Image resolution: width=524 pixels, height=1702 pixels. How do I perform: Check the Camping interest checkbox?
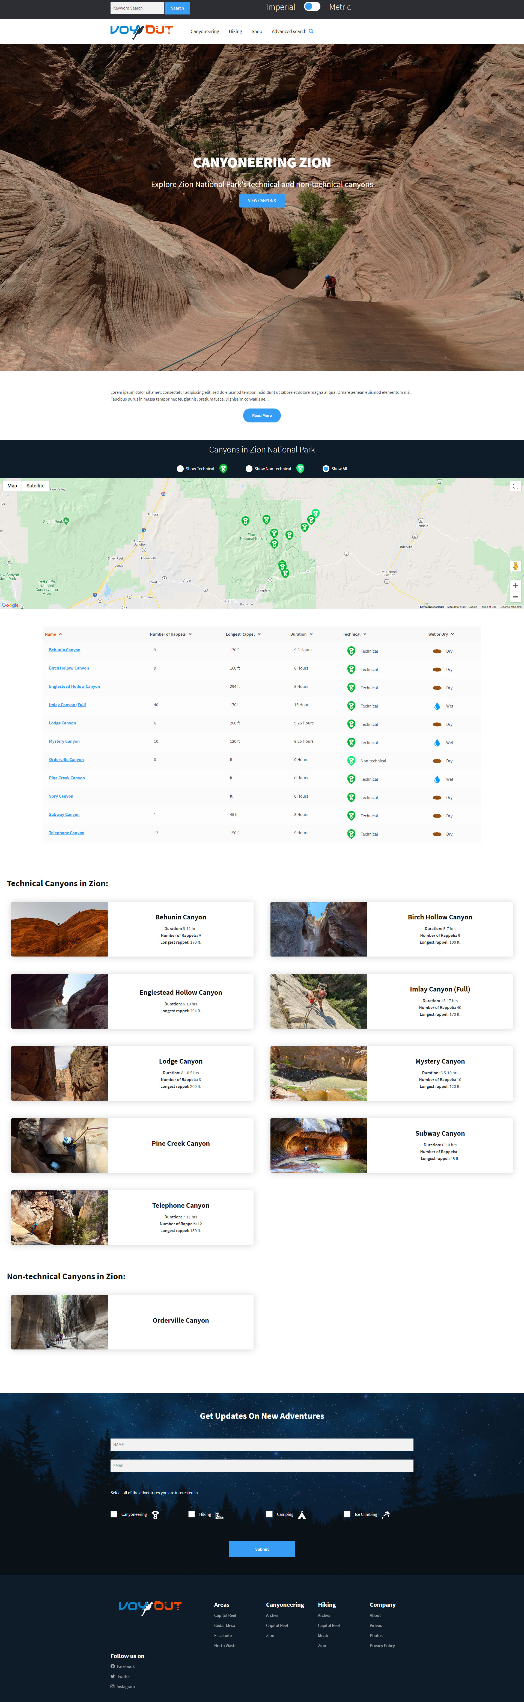[269, 1514]
